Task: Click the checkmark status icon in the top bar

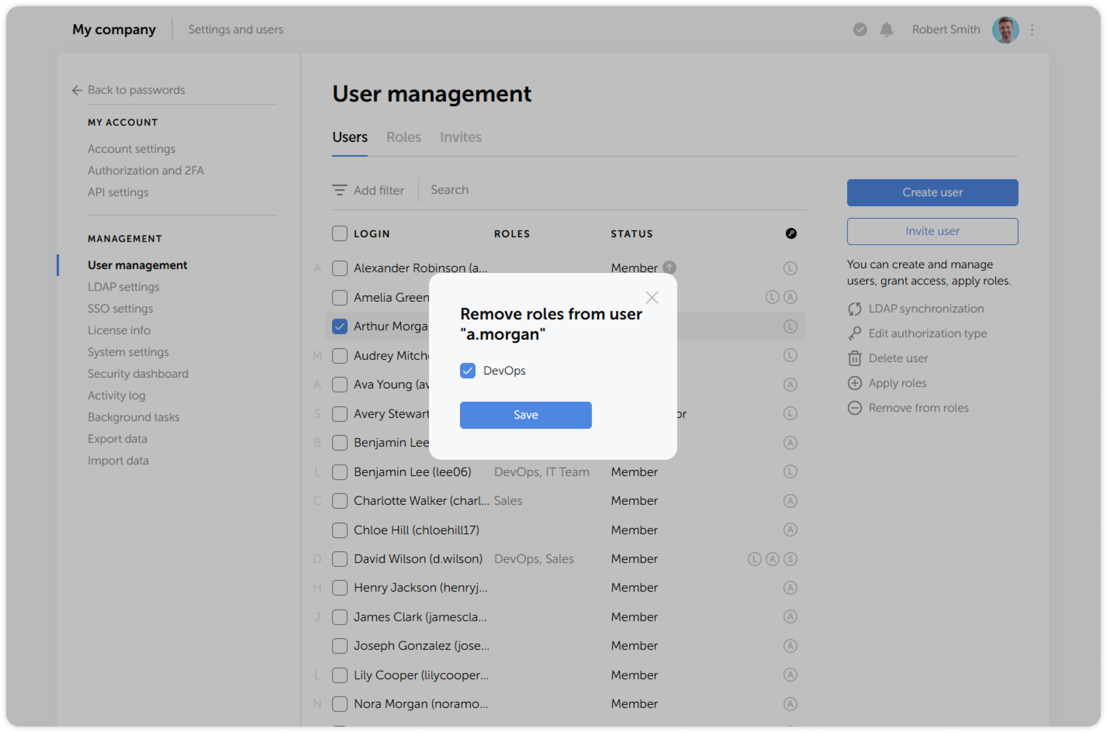Action: point(859,30)
